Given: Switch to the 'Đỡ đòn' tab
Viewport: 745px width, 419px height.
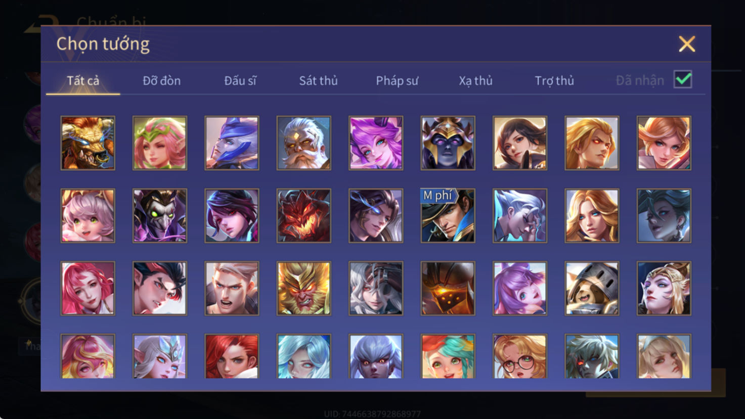Looking at the screenshot, I should (161, 80).
